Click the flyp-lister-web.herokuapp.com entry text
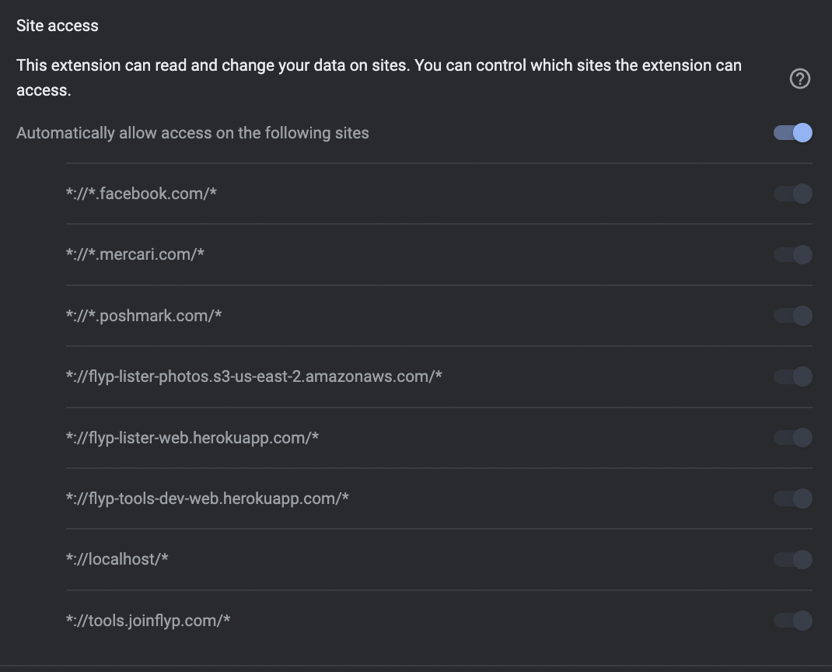This screenshot has height=672, width=832. pos(192,438)
